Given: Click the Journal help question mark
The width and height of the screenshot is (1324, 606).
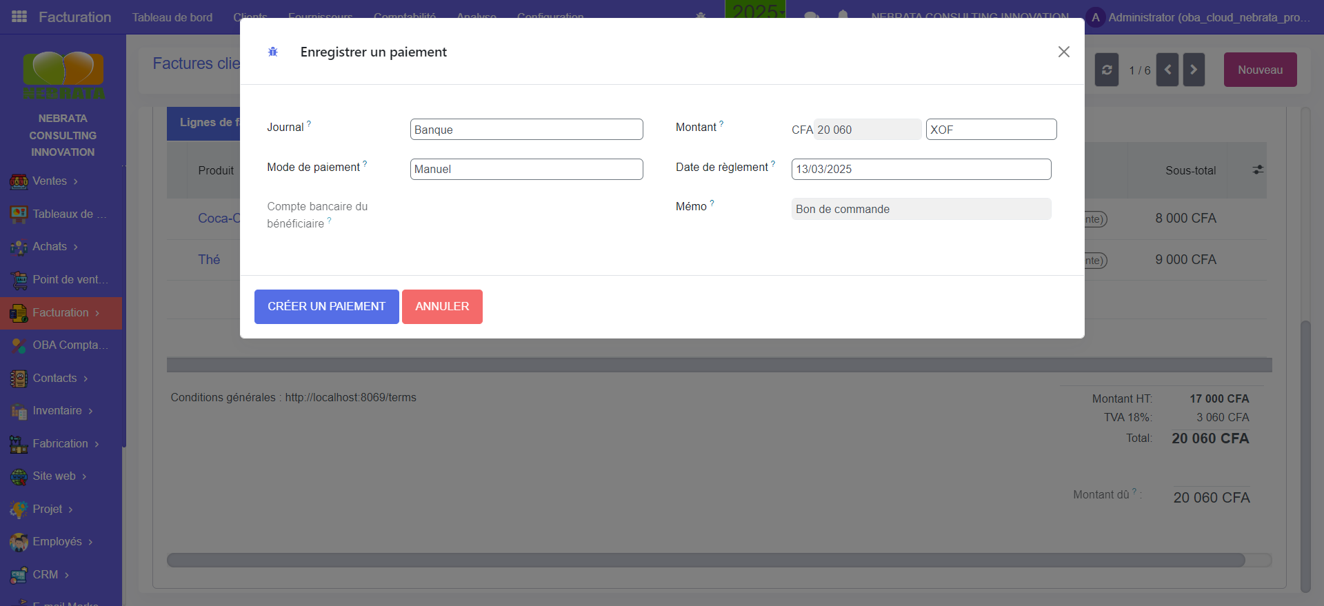Looking at the screenshot, I should [309, 124].
